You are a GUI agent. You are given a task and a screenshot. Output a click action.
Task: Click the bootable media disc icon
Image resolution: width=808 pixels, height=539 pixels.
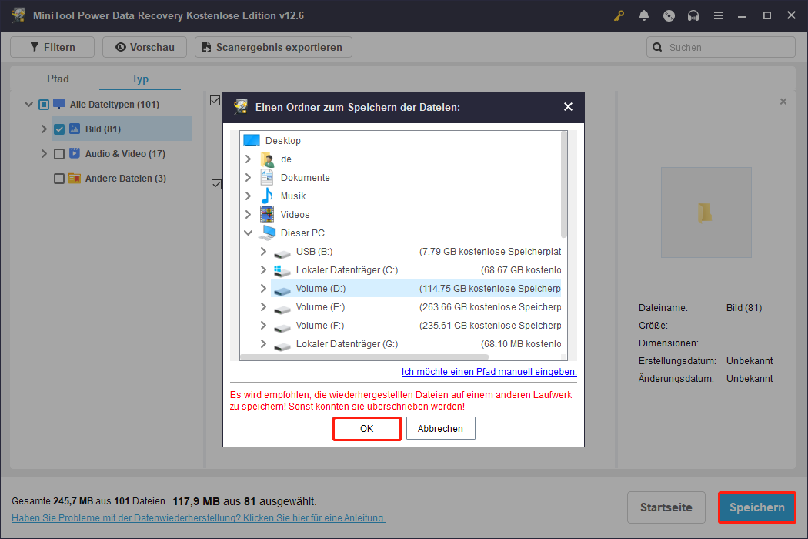pos(669,15)
